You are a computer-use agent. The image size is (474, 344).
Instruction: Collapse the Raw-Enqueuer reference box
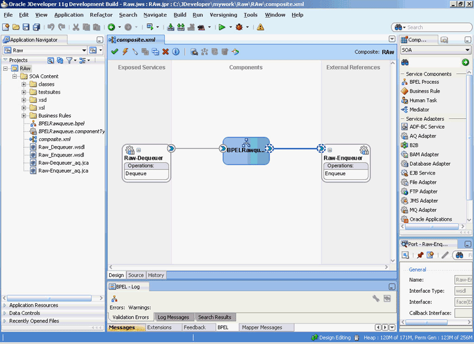[x=330, y=150]
